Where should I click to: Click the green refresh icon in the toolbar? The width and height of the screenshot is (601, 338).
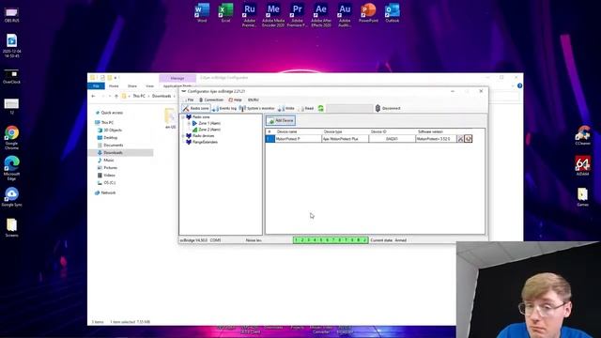click(x=321, y=109)
